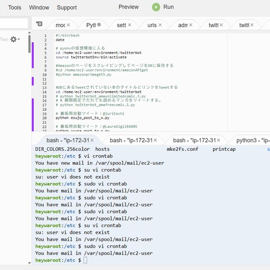Open the Tools menu
Screen dimensions: 270x270
point(15,7)
